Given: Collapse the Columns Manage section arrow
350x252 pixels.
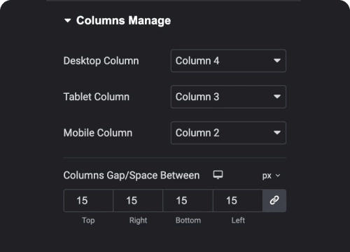Looking at the screenshot, I should [67, 20].
